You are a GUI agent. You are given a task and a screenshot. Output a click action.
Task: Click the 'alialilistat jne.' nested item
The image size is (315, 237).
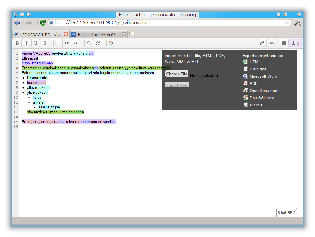click(50, 107)
